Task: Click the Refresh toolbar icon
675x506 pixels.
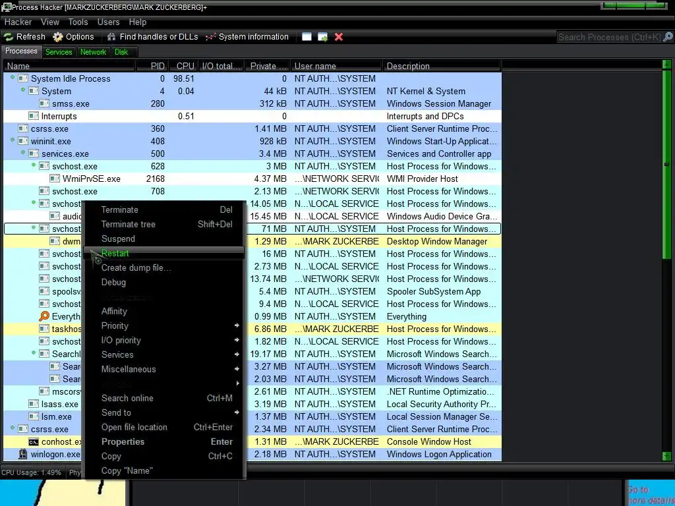Action: point(8,37)
